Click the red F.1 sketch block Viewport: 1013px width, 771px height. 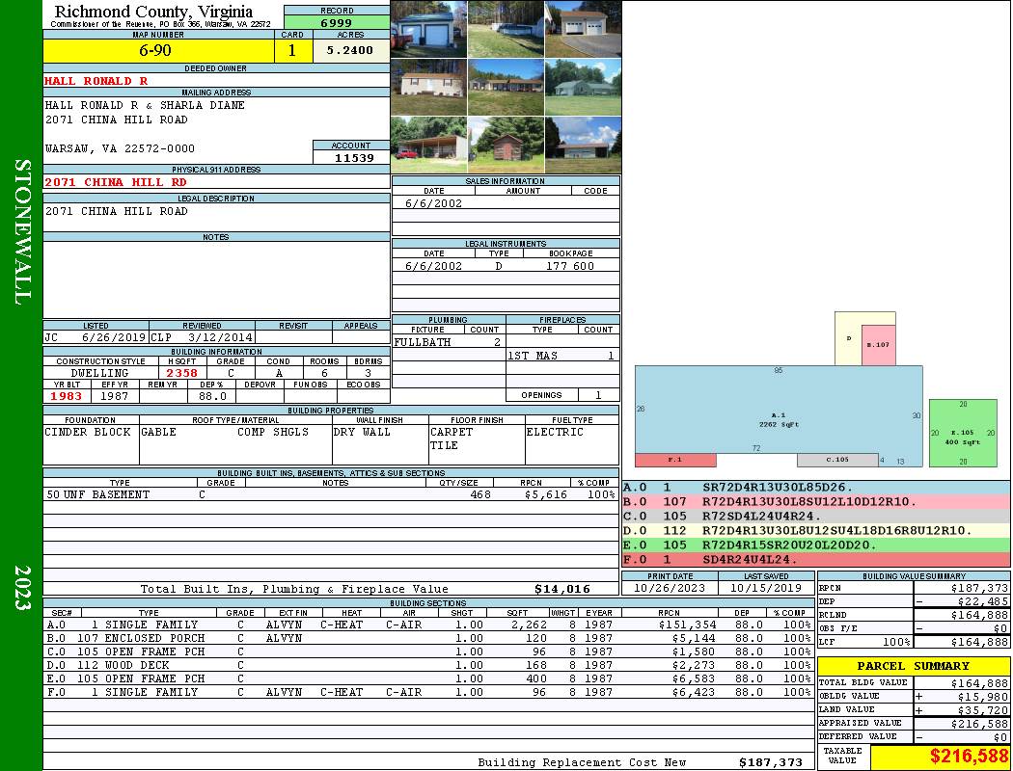pyautogui.click(x=675, y=460)
